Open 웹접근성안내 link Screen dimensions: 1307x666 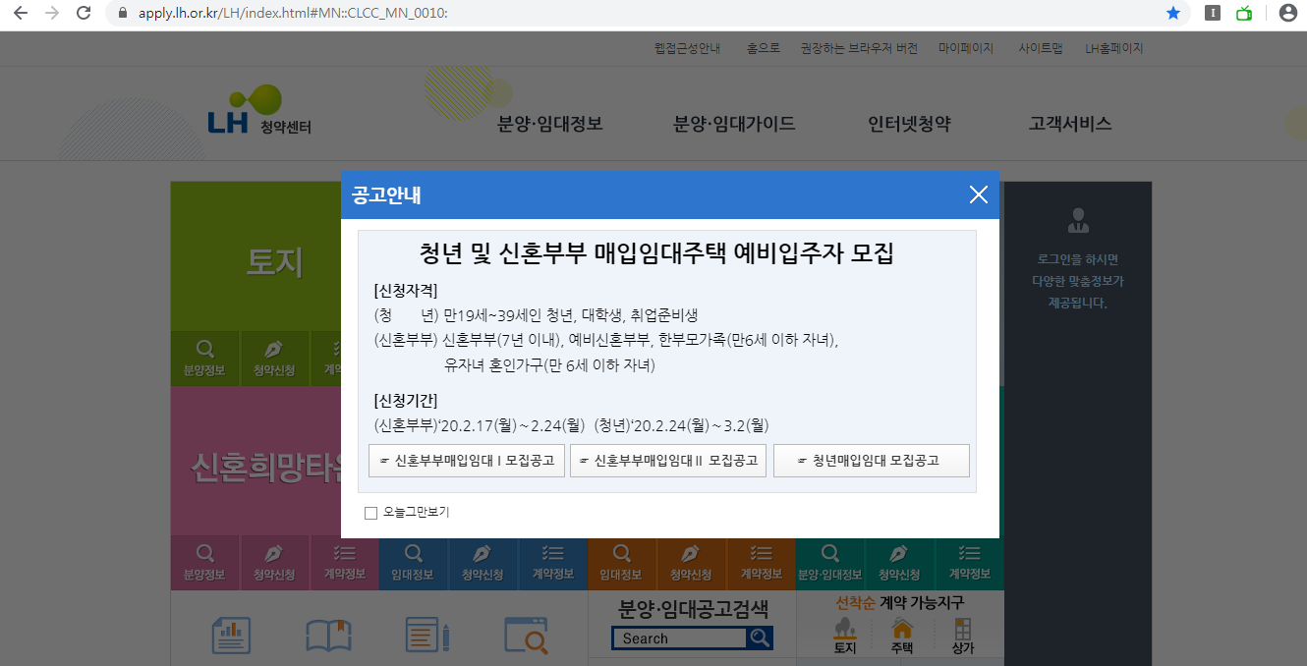(x=688, y=48)
